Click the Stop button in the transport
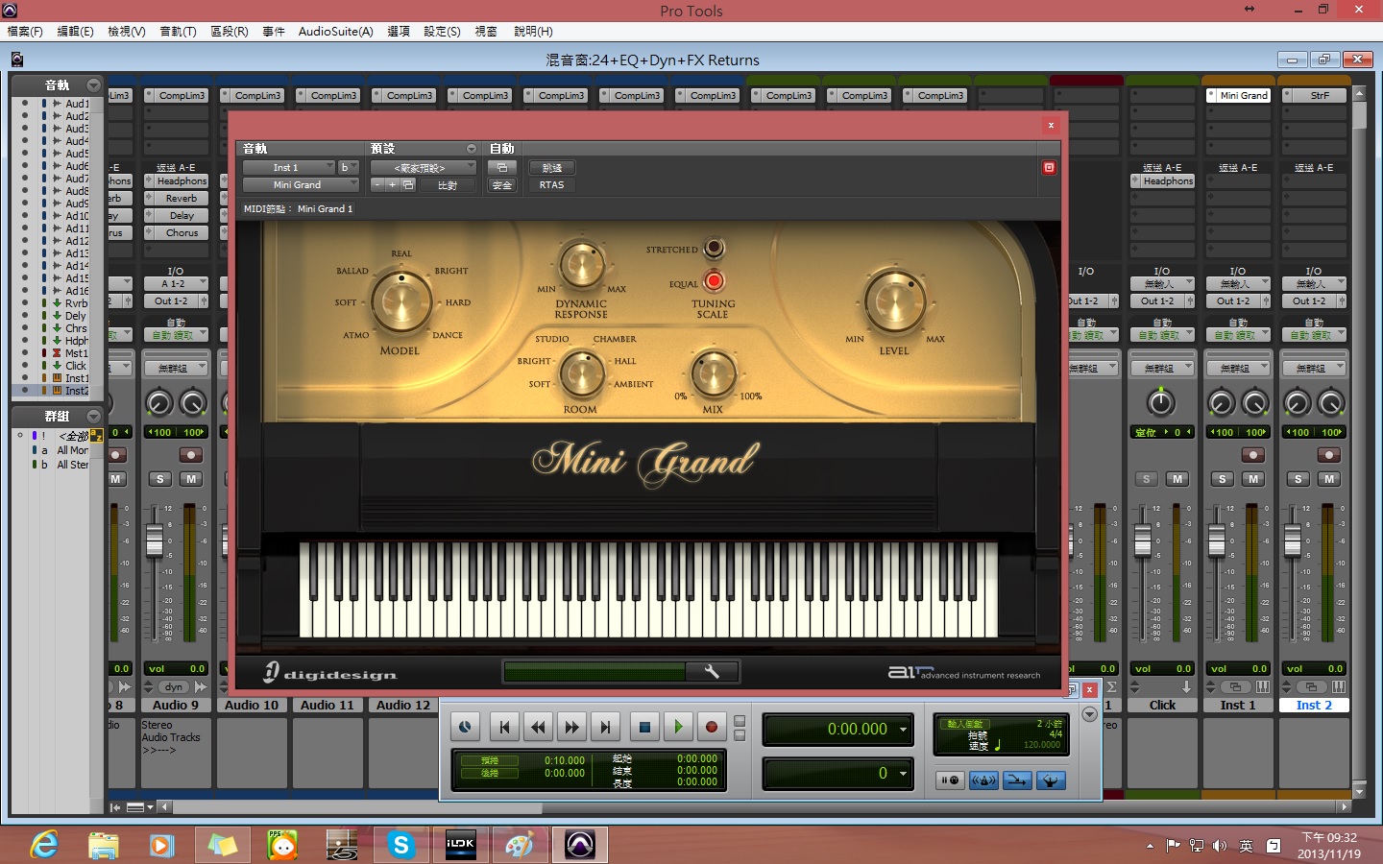1383x864 pixels. coord(644,728)
